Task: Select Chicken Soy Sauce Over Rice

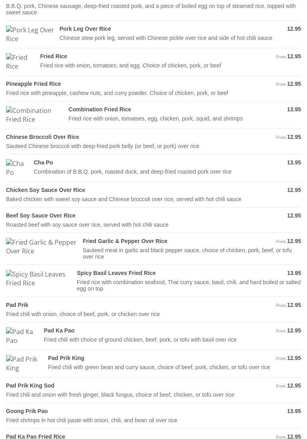Action: tap(45, 190)
